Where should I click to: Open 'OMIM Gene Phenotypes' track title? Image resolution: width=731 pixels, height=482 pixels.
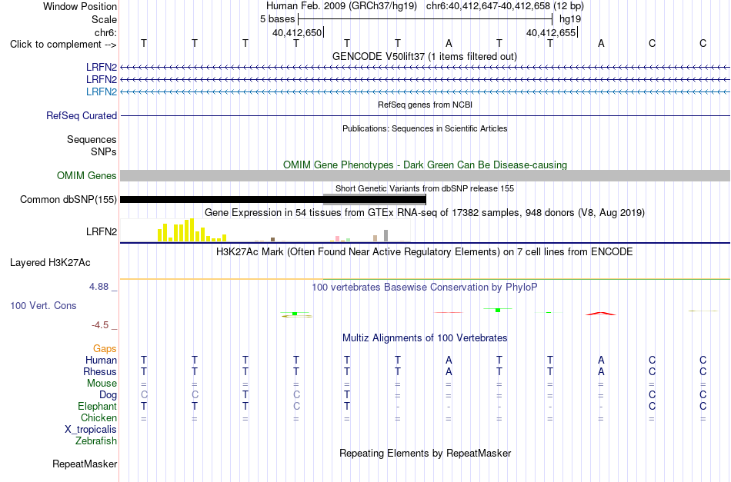coord(425,165)
